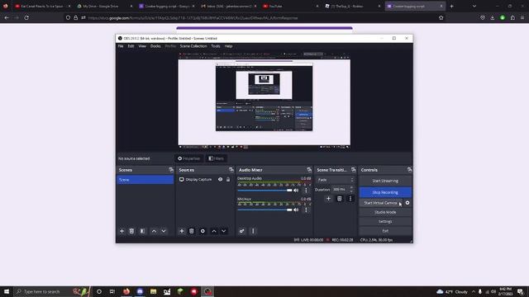529x297 pixels.
Task: Move scene up arrow in Scenes dock
Action: pos(154,231)
